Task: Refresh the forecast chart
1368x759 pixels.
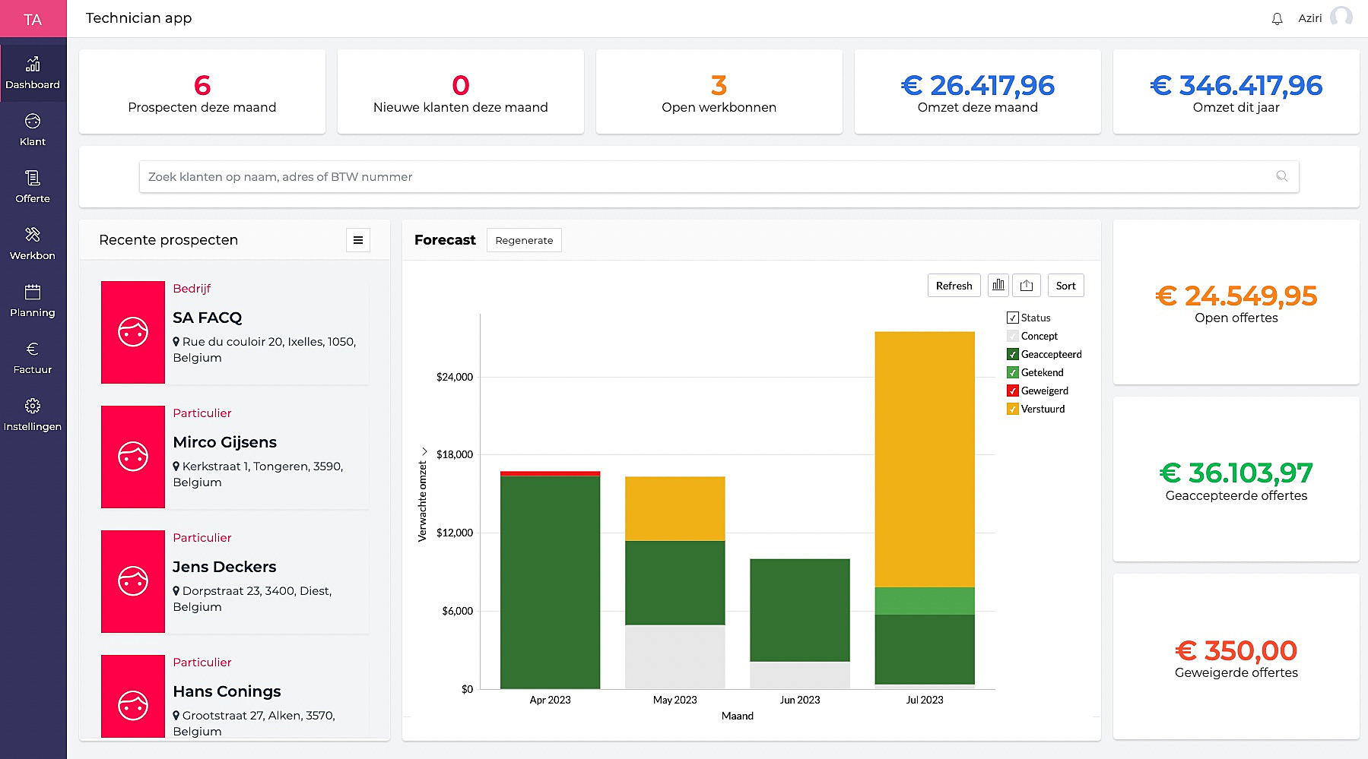Action: (954, 285)
